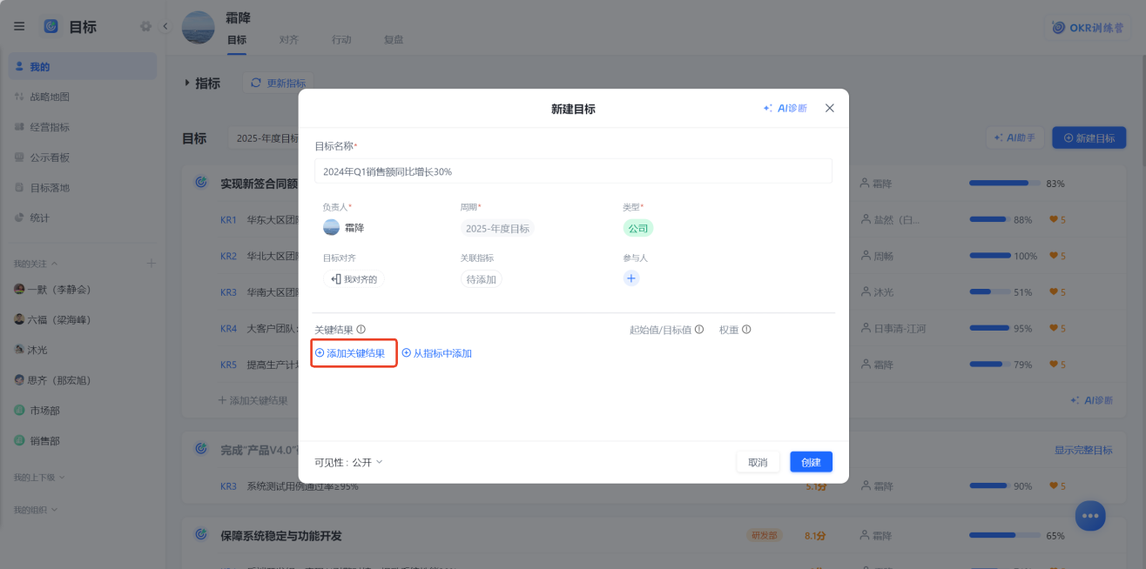Collapse the sidebar with the arrow icon
This screenshot has width=1146, height=569.
pos(165,26)
